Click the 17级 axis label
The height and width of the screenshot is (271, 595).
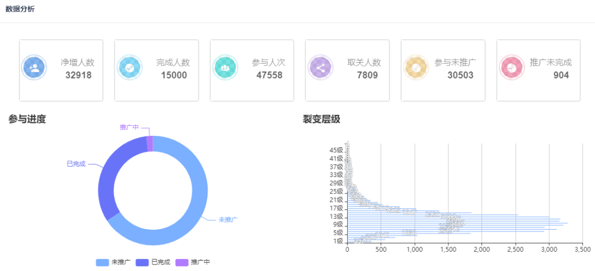pyautogui.click(x=337, y=208)
